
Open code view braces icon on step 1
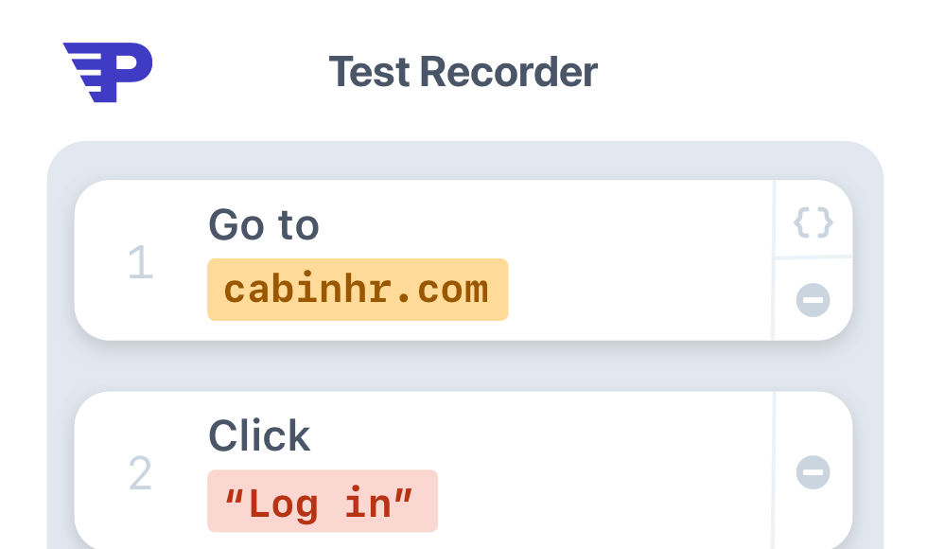[813, 222]
